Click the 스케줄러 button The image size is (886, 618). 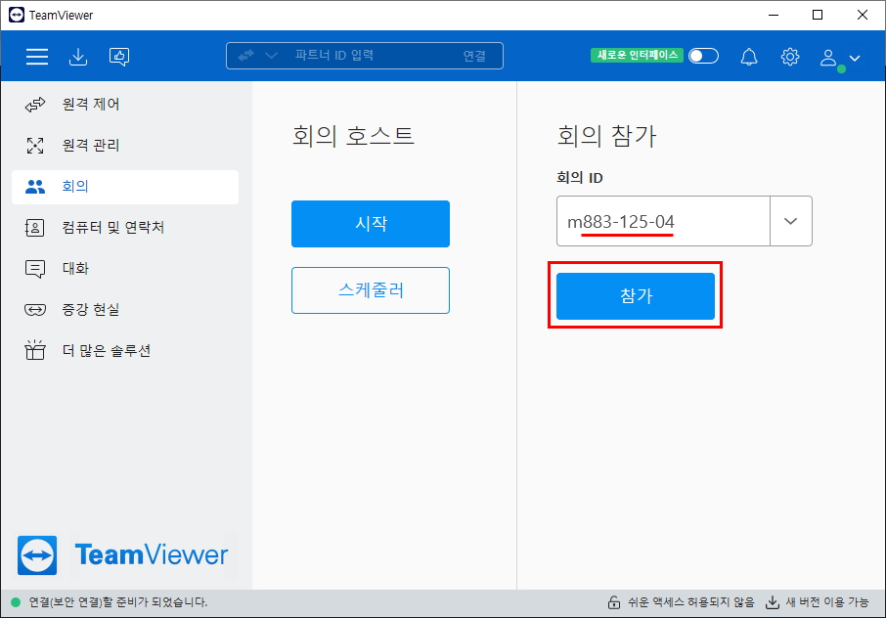pyautogui.click(x=371, y=290)
